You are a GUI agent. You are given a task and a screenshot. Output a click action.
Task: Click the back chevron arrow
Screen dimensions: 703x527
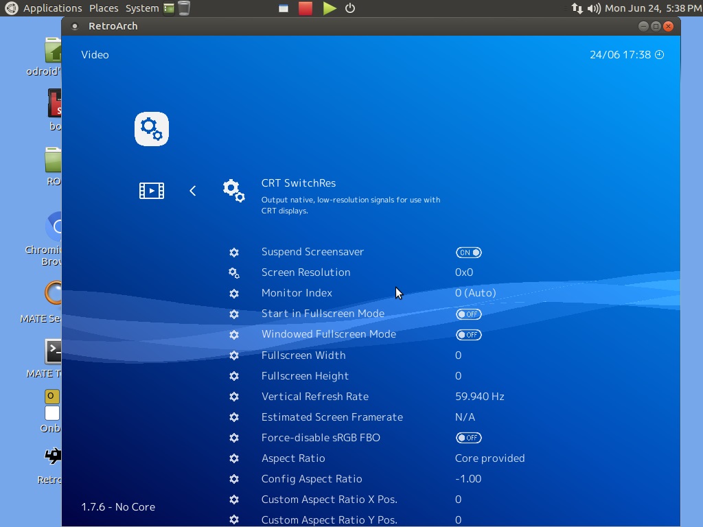(x=193, y=191)
